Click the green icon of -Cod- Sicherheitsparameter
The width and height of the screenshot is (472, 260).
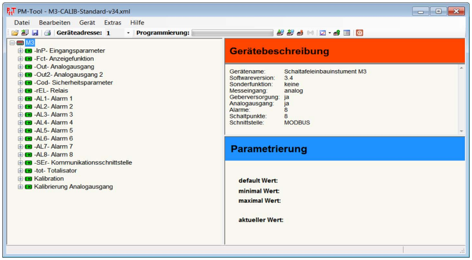(x=29, y=83)
